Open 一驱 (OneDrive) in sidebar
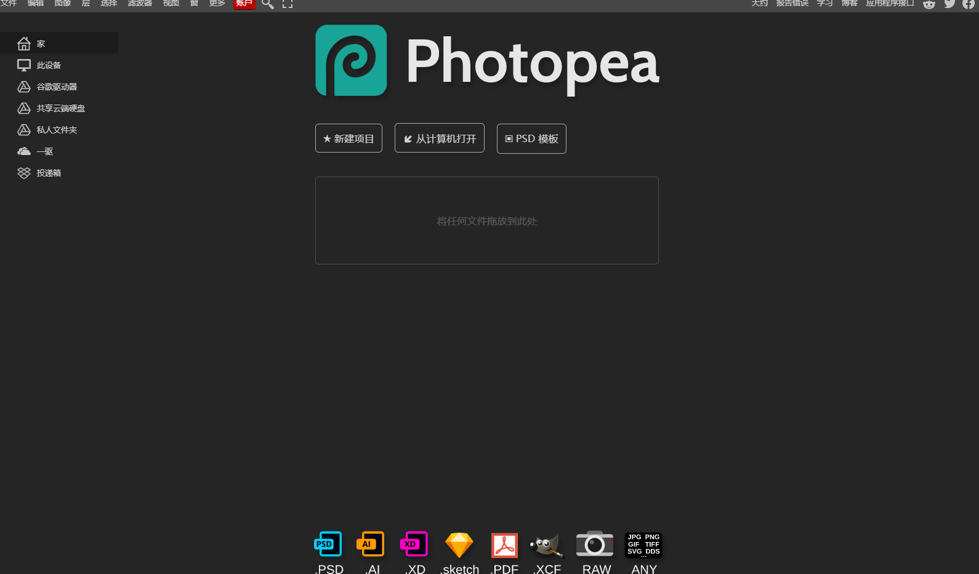Screen dimensions: 979x574 click(59, 151)
